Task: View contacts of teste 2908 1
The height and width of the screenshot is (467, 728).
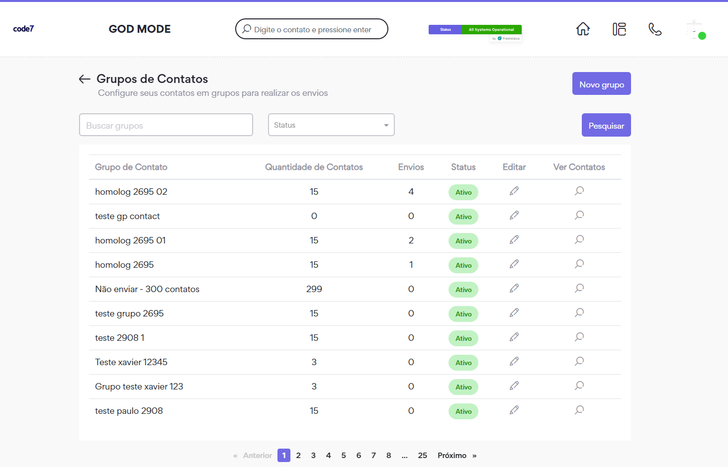Action: point(579,337)
